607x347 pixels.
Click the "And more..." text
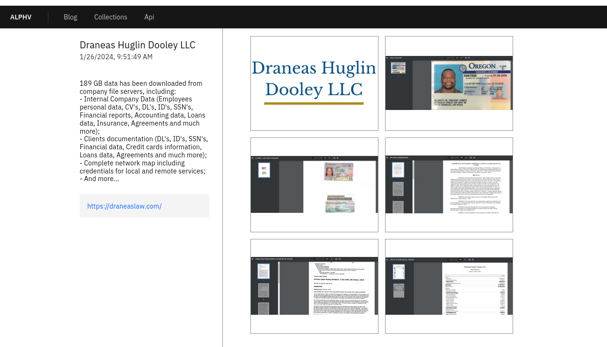pyautogui.click(x=100, y=179)
